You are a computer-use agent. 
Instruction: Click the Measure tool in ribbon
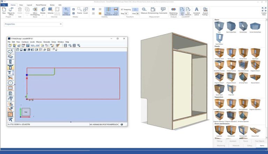[144, 10]
